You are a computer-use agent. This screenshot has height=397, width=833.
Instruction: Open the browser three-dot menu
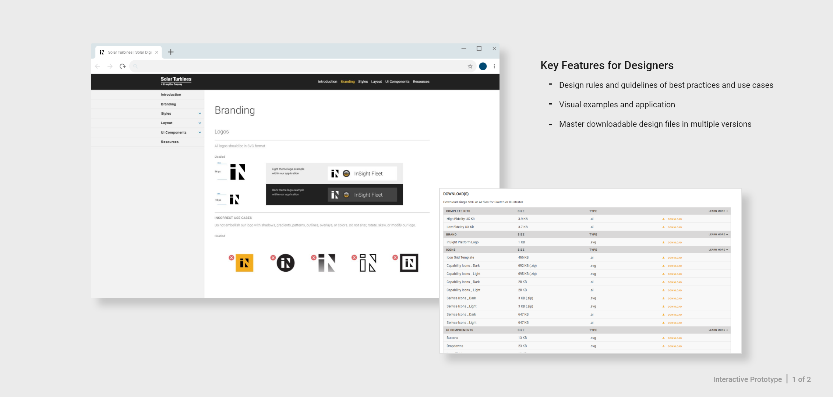[x=494, y=67]
